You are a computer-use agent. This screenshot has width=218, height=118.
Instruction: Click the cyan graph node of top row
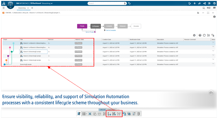tap(14, 43)
